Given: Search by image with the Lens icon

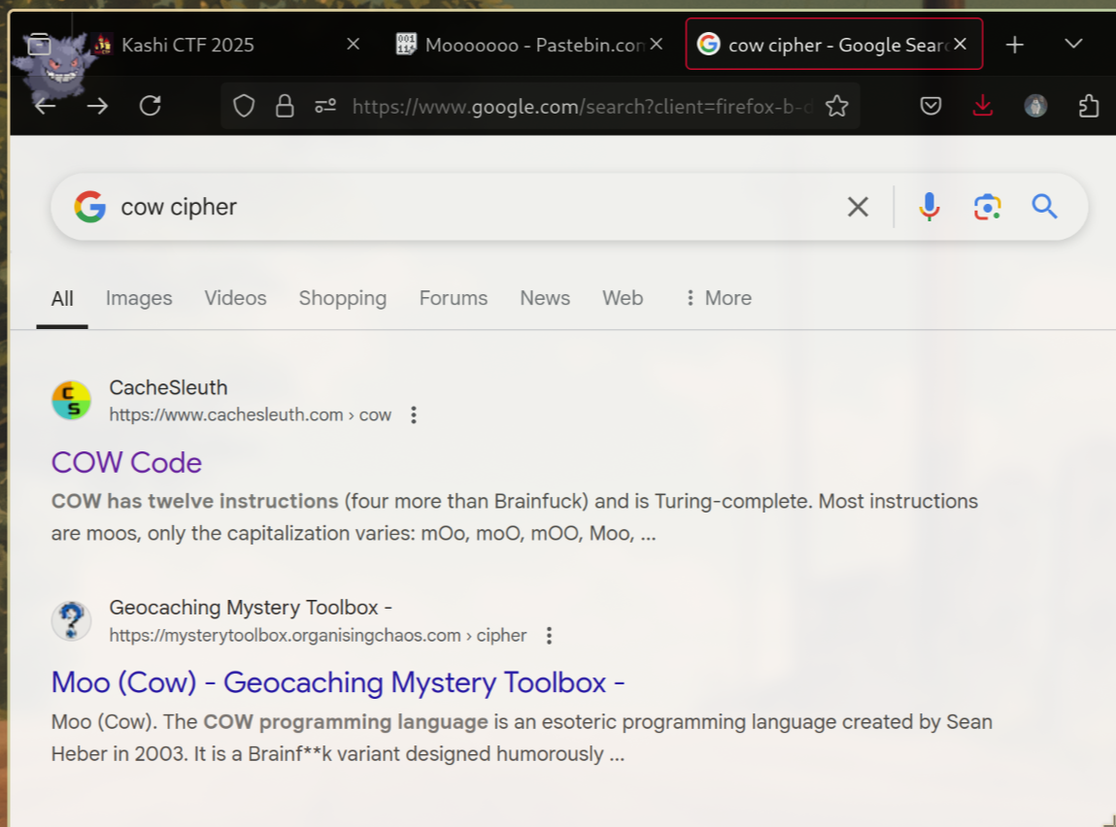Looking at the screenshot, I should (x=987, y=207).
